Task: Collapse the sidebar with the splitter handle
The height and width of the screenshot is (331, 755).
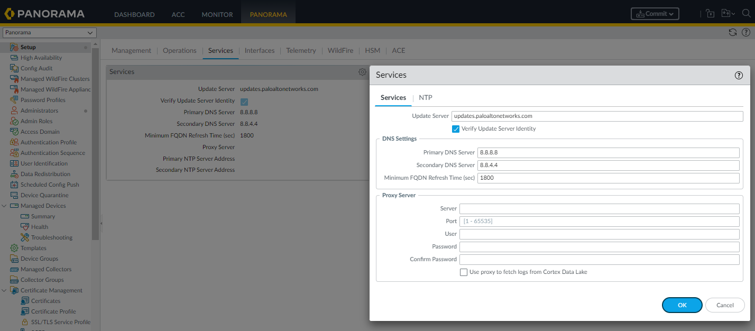Action: (x=102, y=224)
